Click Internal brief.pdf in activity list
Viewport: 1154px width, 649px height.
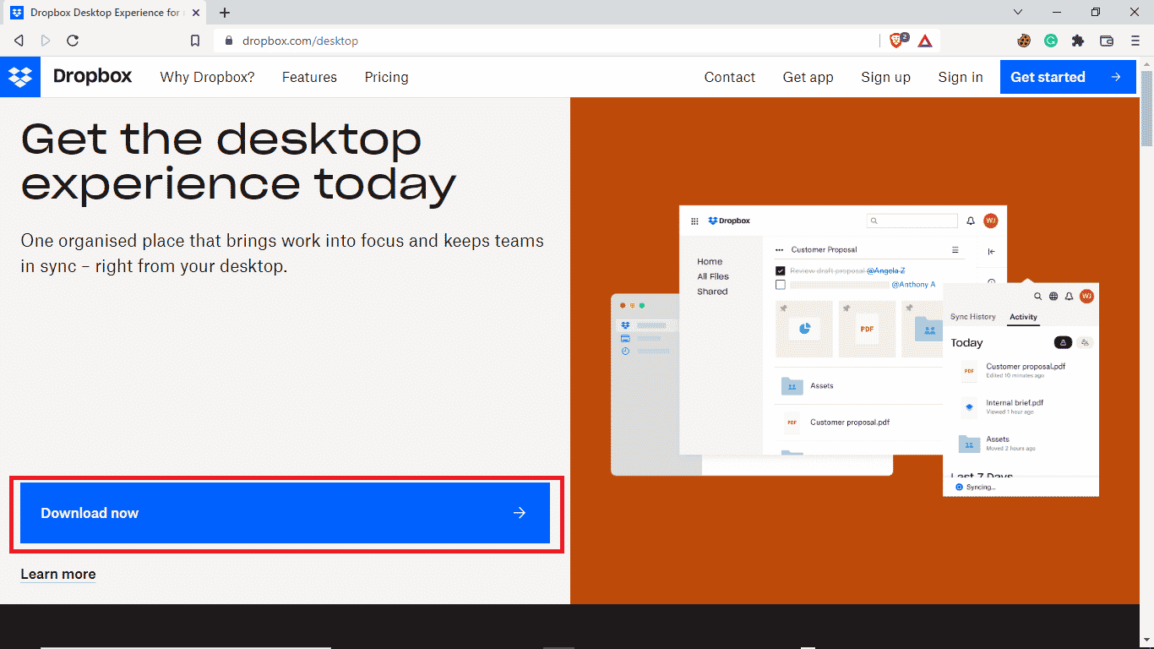pyautogui.click(x=1015, y=403)
